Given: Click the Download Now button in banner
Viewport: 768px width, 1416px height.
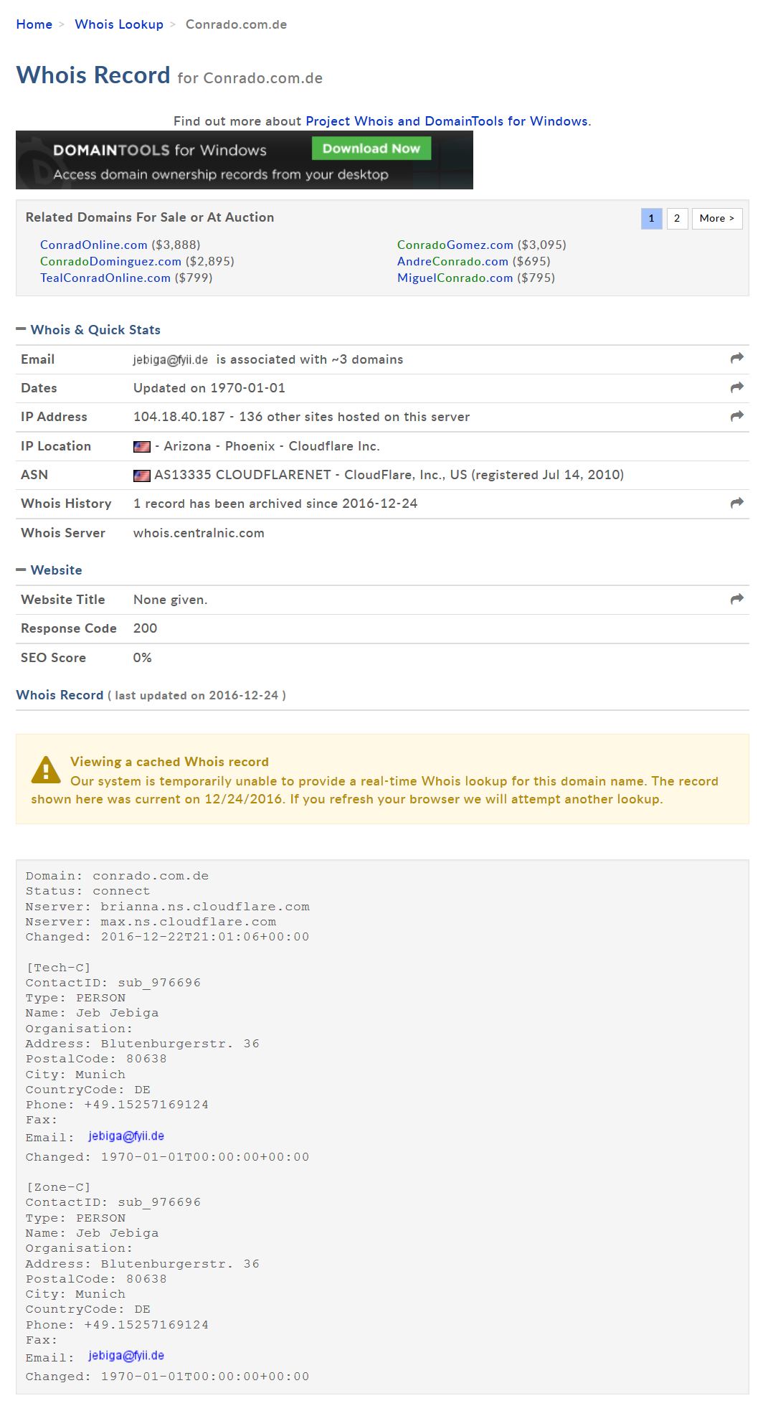Looking at the screenshot, I should pyautogui.click(x=371, y=148).
